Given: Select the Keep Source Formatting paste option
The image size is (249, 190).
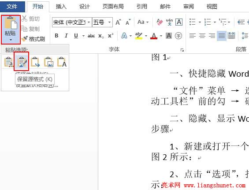Looking at the screenshot, I should (x=21, y=61).
